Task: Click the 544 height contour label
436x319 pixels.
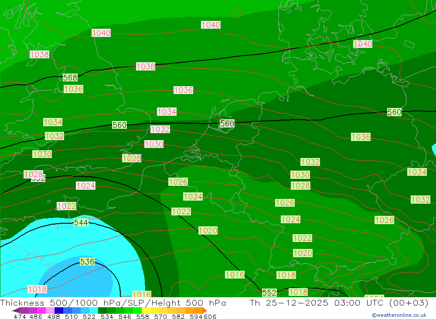Action: [x=81, y=223]
